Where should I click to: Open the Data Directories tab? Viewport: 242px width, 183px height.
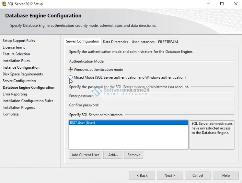(x=115, y=42)
